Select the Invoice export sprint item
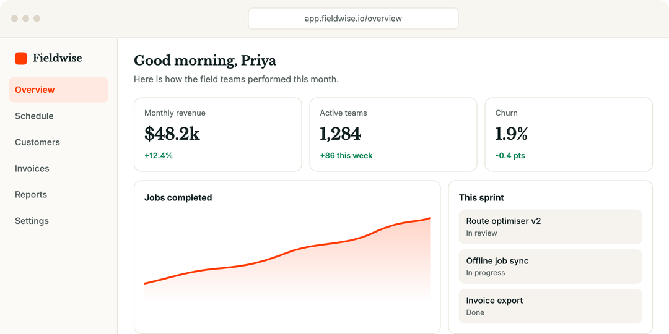Viewport: 669px width, 334px height. pos(551,306)
